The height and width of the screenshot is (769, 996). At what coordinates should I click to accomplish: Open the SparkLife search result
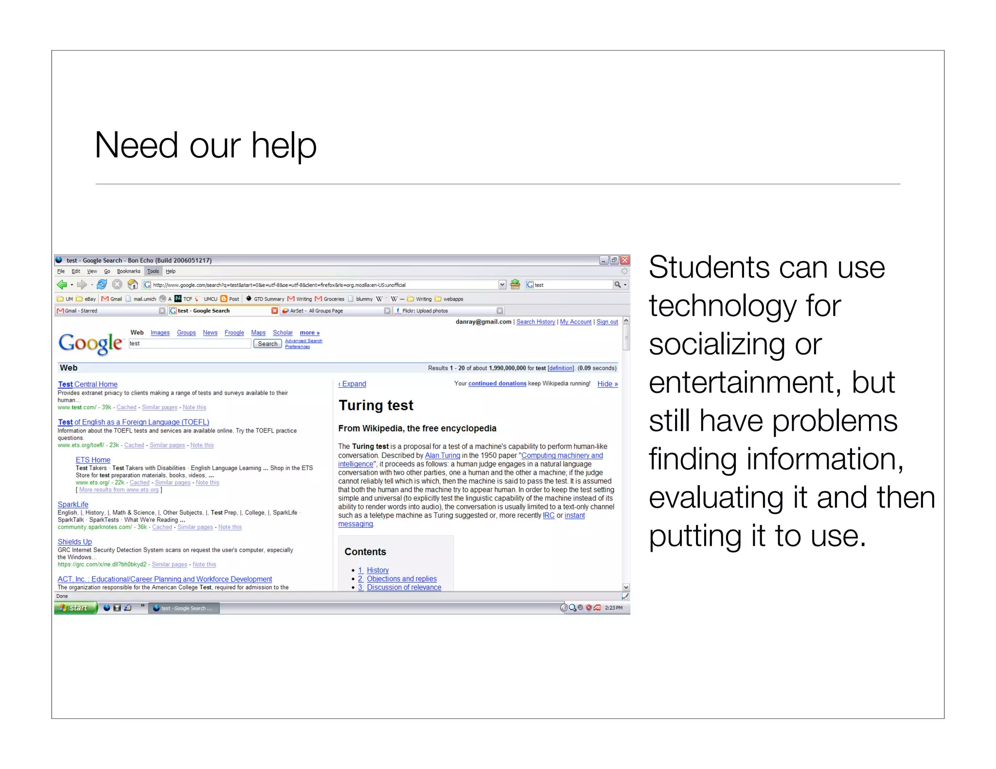tap(73, 505)
